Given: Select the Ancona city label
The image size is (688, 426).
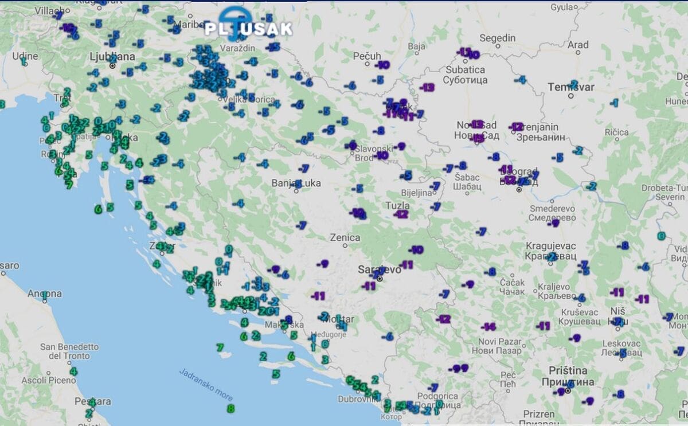Looking at the screenshot, I should tap(45, 294).
